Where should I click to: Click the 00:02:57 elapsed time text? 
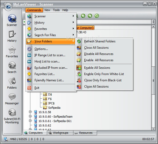pyautogui.click(x=148, y=139)
